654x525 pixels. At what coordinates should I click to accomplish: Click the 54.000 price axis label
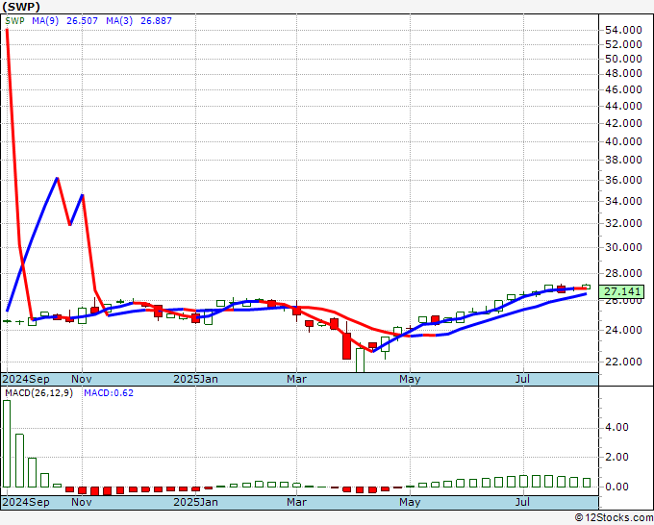click(623, 30)
